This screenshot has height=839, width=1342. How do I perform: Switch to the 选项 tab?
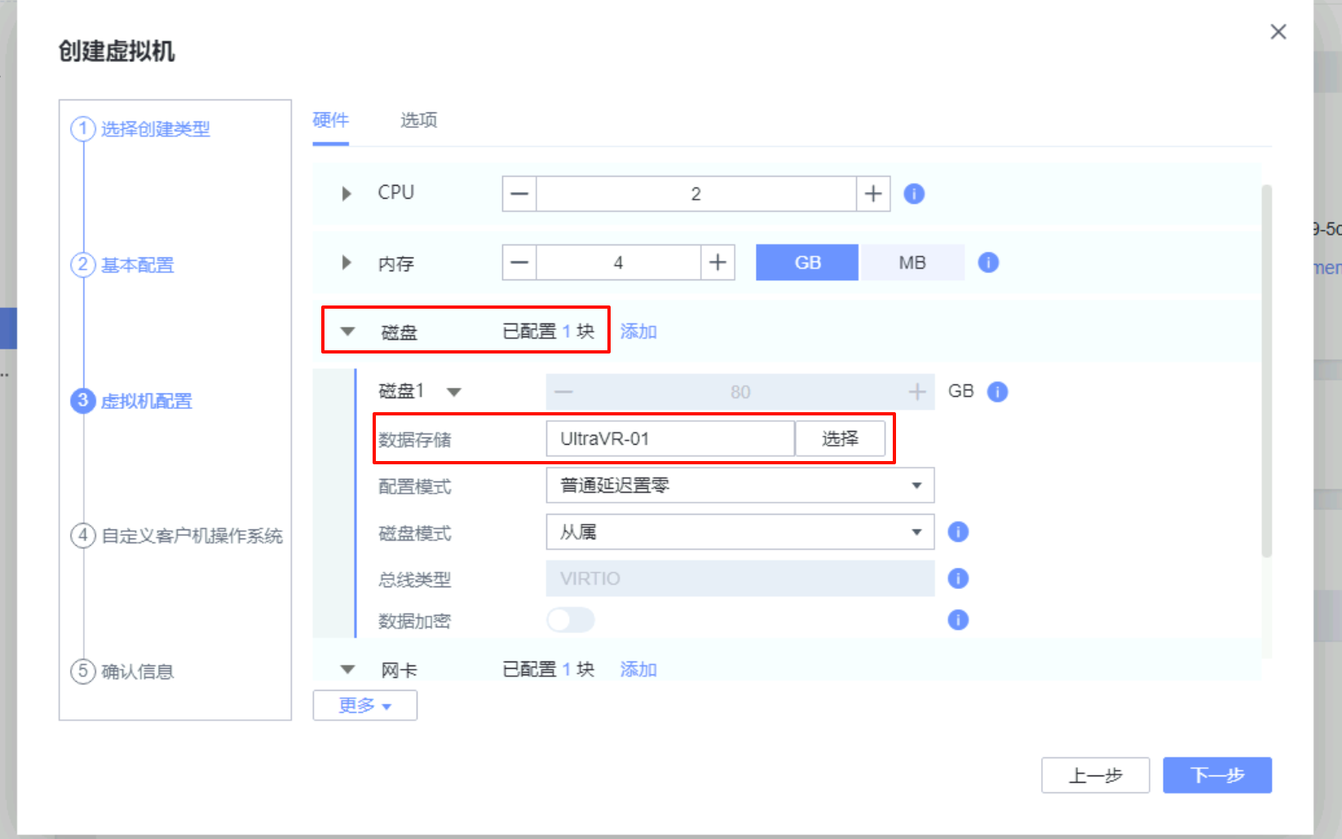(x=418, y=121)
